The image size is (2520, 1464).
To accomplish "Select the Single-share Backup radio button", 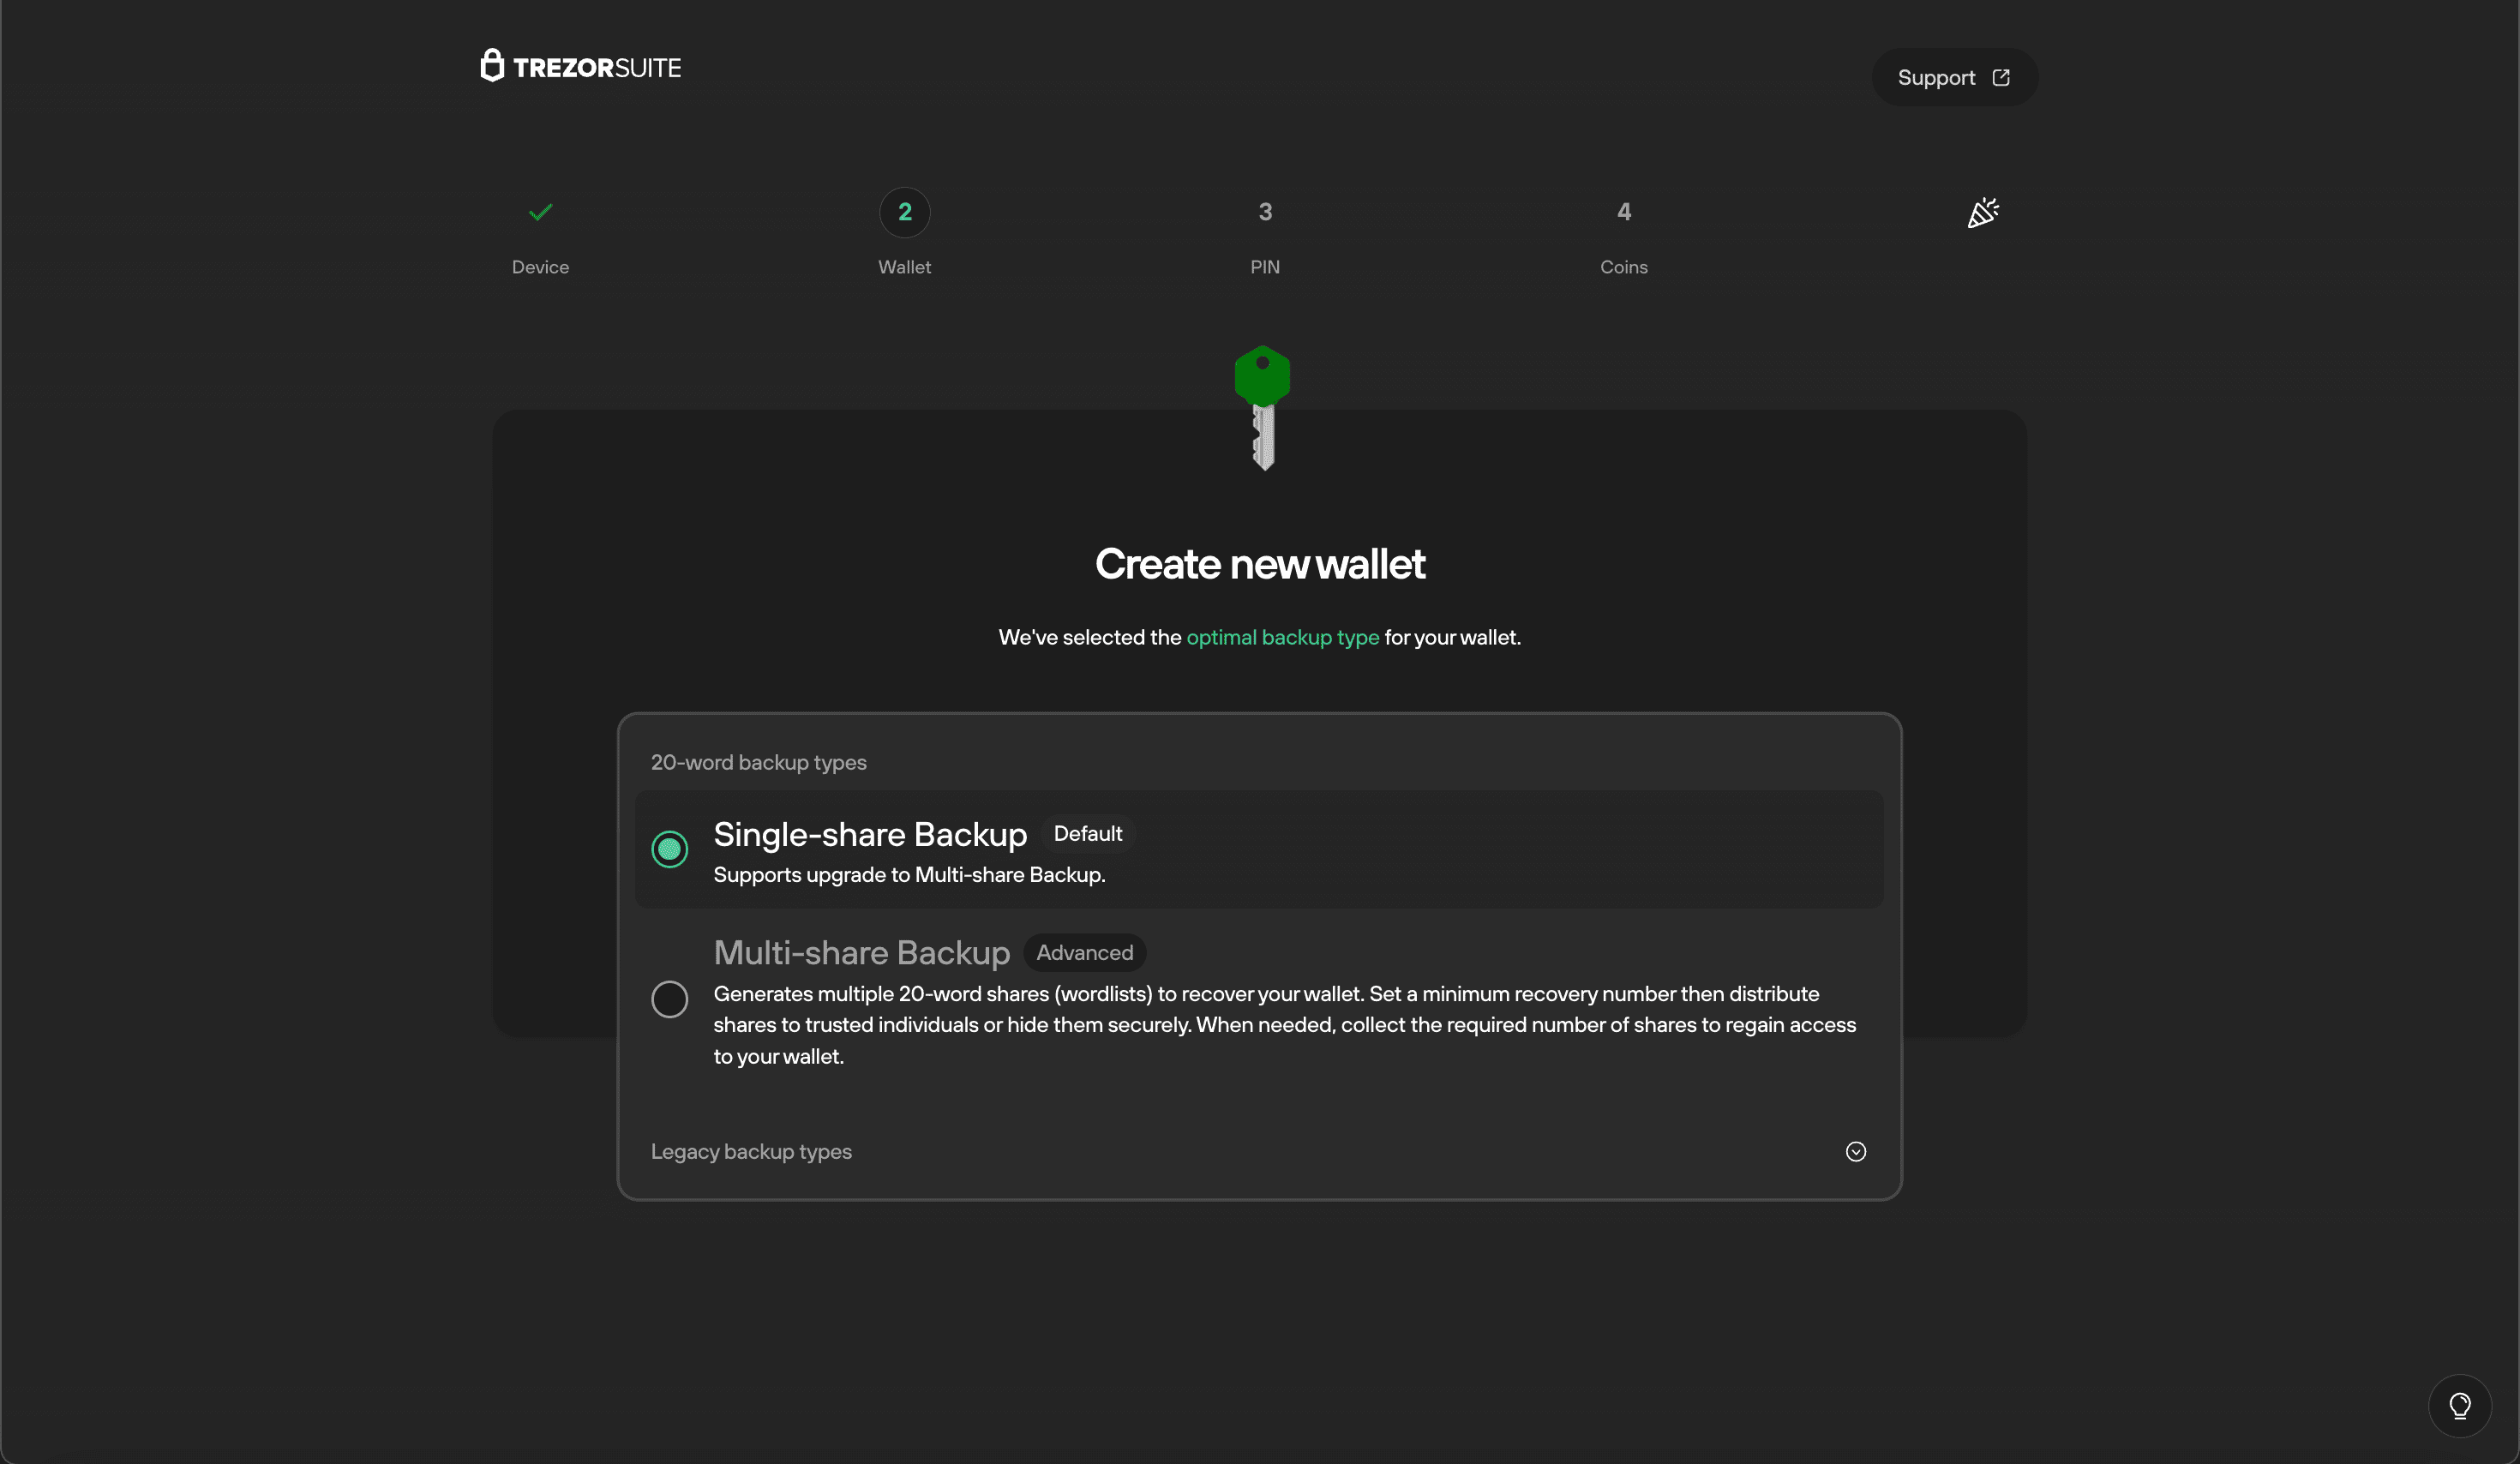I will 669,849.
